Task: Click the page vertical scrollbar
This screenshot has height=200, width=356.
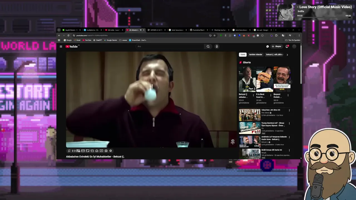Action: click(301, 64)
